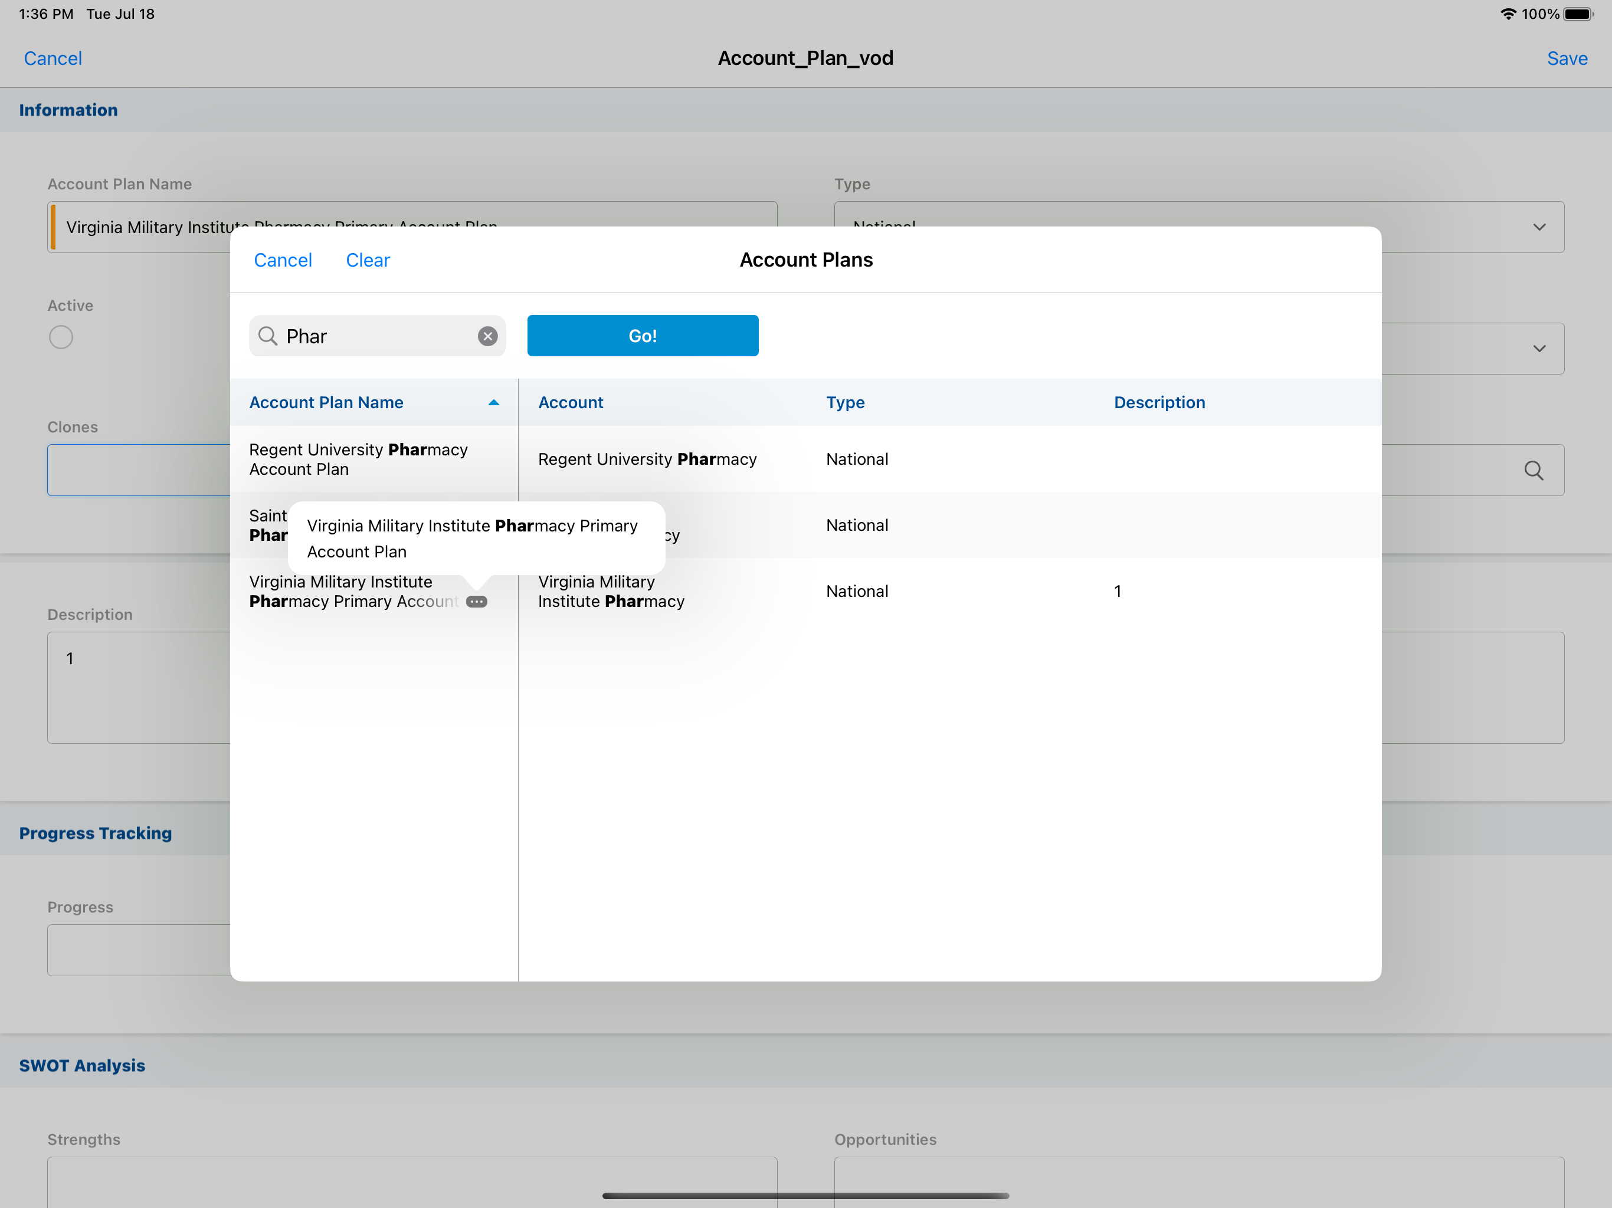Clear the search text with the X icon
This screenshot has height=1208, width=1612.
click(487, 336)
